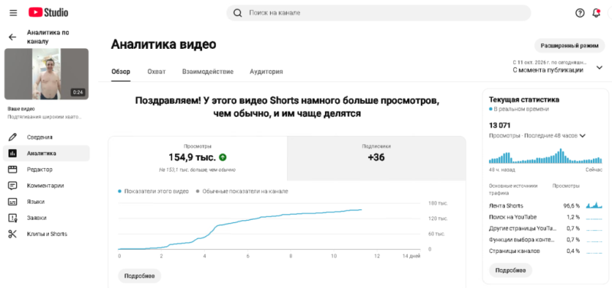Click the Страницы каналов traffic source row
This screenshot has height=288, width=612.
[x=545, y=251]
